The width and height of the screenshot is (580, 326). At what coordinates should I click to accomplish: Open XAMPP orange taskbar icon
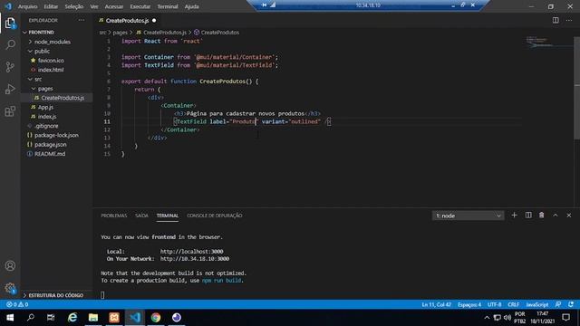(114, 318)
